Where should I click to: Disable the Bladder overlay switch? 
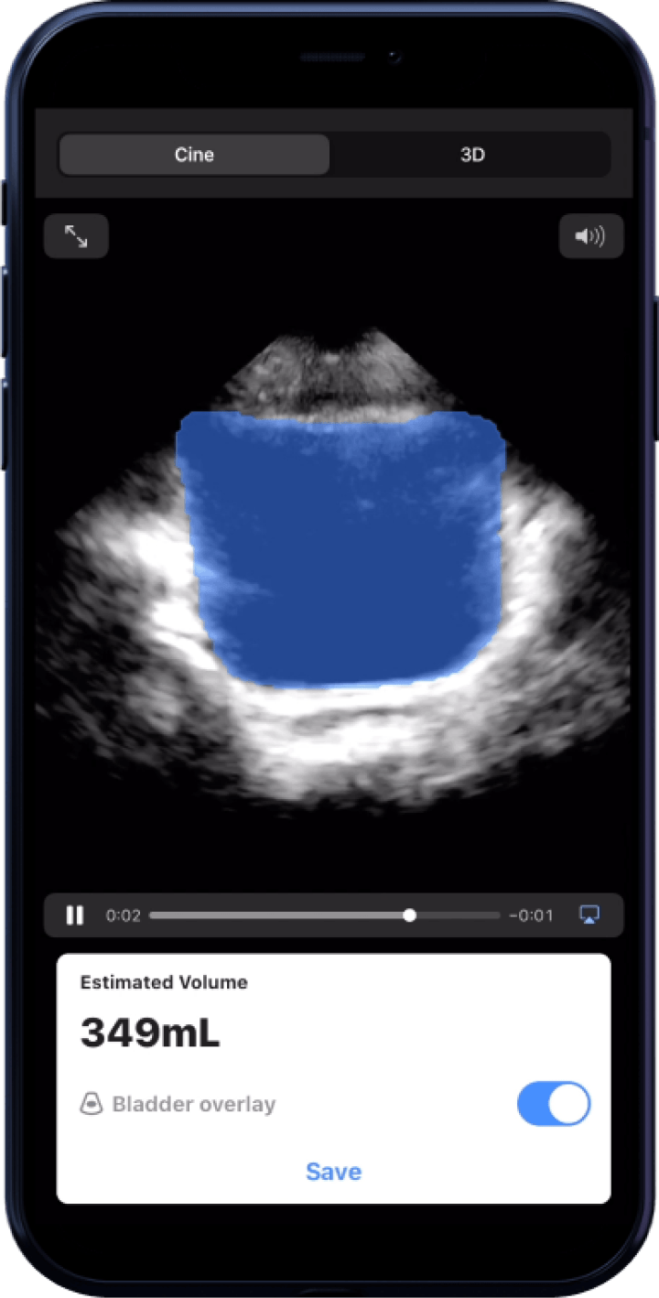tap(553, 1105)
